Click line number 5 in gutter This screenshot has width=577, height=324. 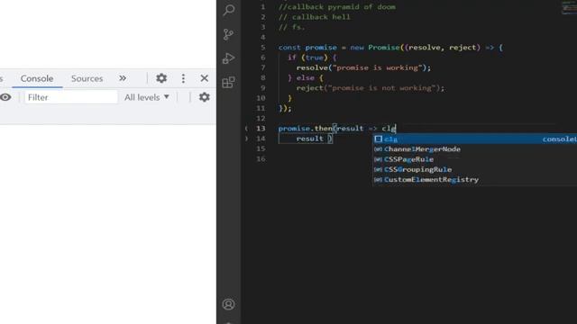pyautogui.click(x=262, y=48)
